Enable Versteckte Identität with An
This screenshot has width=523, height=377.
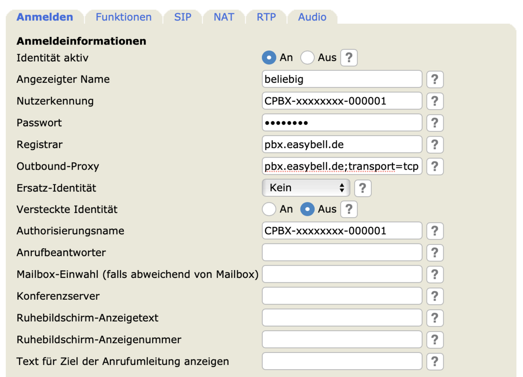[269, 209]
